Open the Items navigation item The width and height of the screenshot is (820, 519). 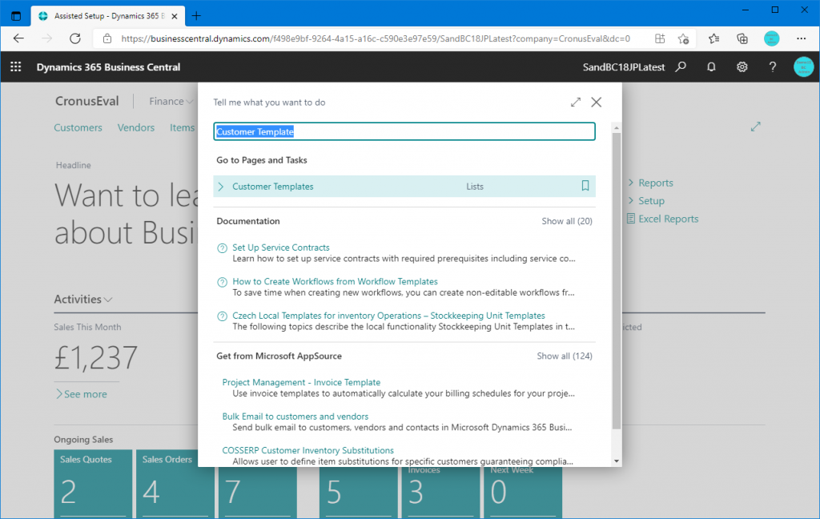(x=182, y=127)
